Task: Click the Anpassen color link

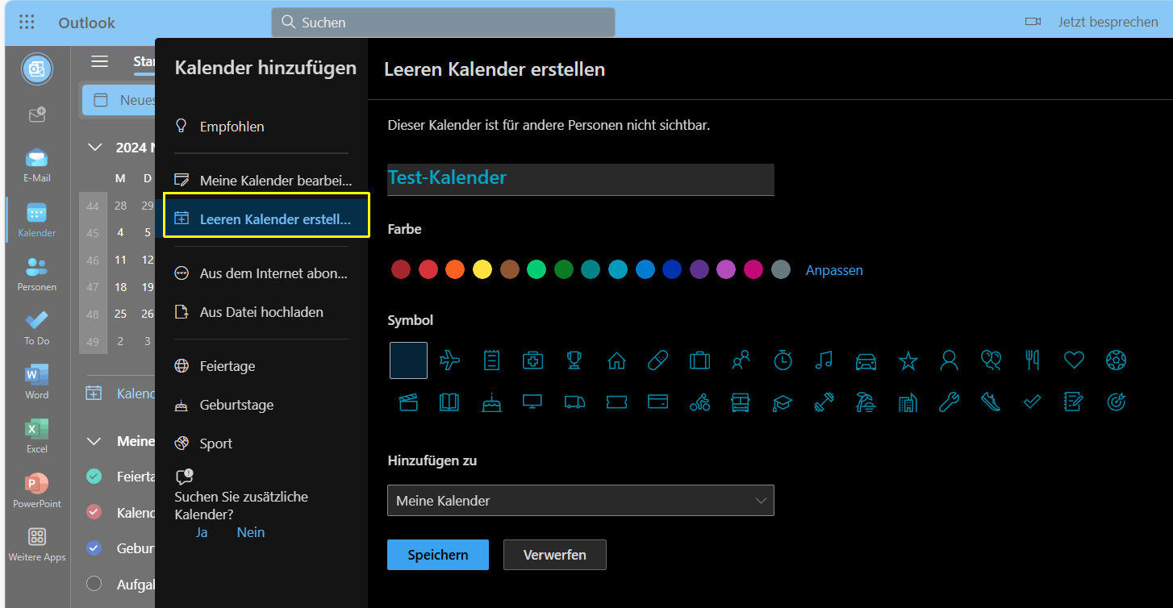Action: pyautogui.click(x=834, y=270)
